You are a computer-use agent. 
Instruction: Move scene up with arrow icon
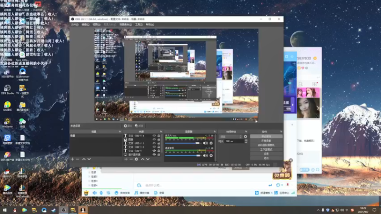[84, 159]
